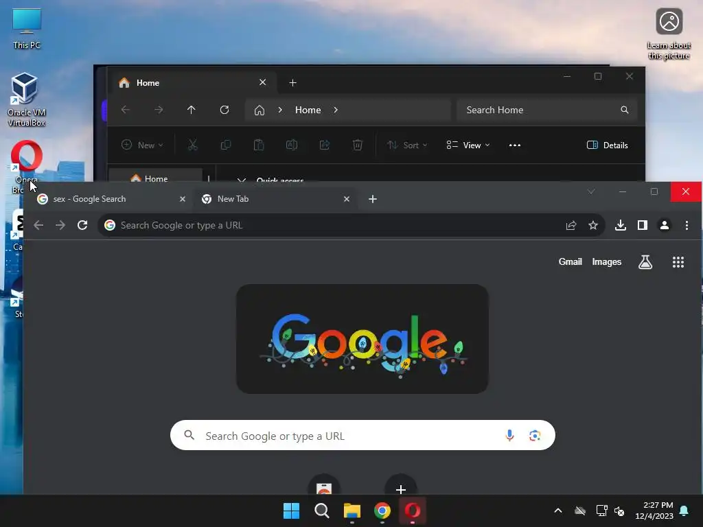Image resolution: width=703 pixels, height=527 pixels.
Task: Open the Chrome profile avatar icon
Action: tap(665, 225)
